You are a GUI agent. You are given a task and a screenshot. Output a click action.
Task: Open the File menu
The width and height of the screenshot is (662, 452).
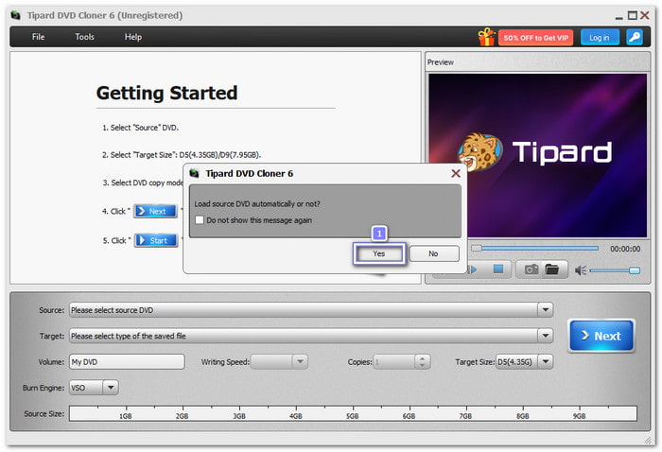click(x=38, y=37)
